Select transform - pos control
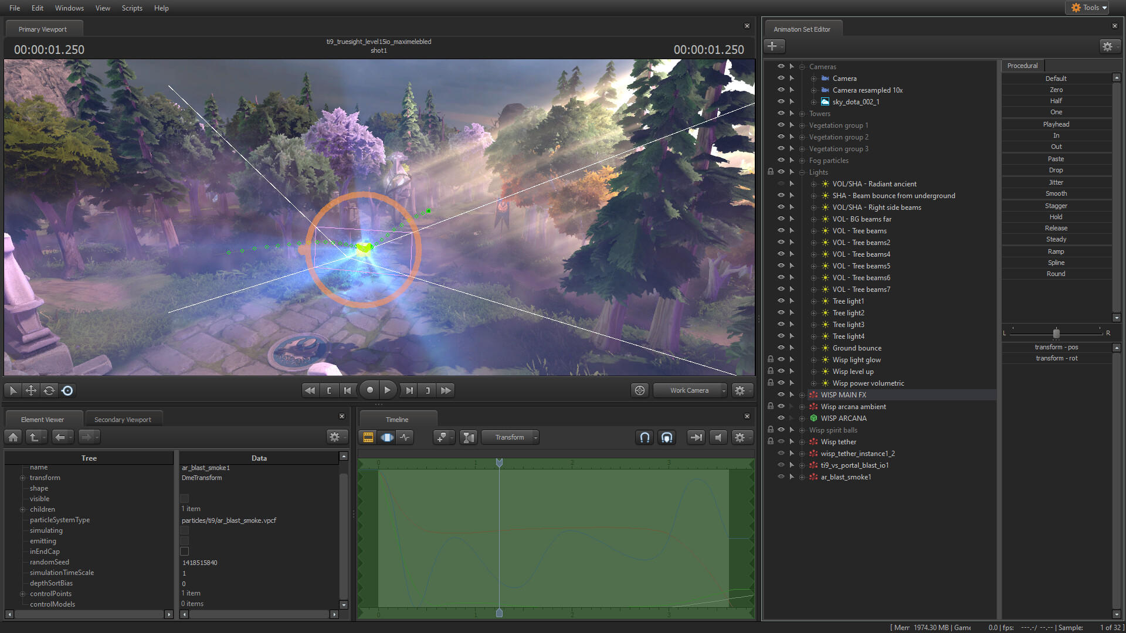The image size is (1126, 633). click(1056, 347)
